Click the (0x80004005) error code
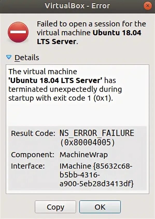The image size is (155, 219). tap(87, 143)
